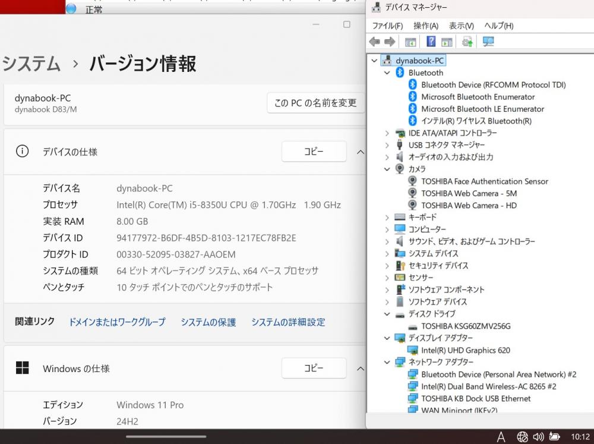Select インテル(R) ワイヤレス Bluetooth(R) device

pyautogui.click(x=476, y=121)
